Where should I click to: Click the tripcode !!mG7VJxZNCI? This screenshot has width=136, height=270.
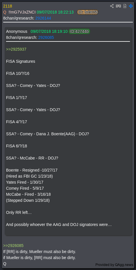point(22,12)
